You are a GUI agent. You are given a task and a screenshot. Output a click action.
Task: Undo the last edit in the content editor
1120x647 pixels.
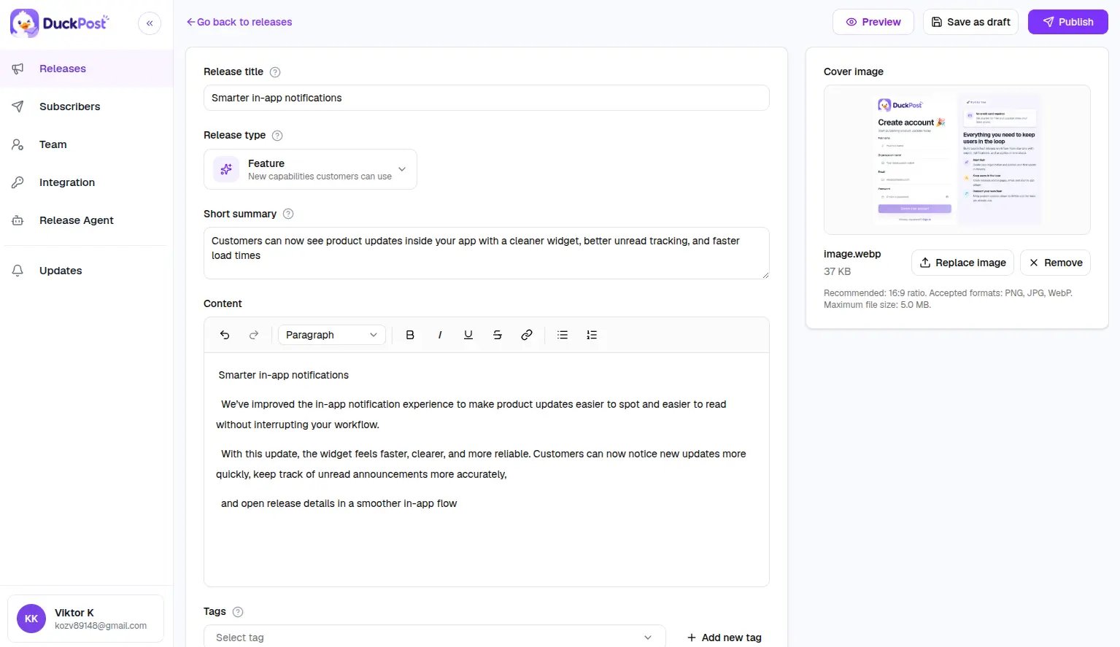225,335
